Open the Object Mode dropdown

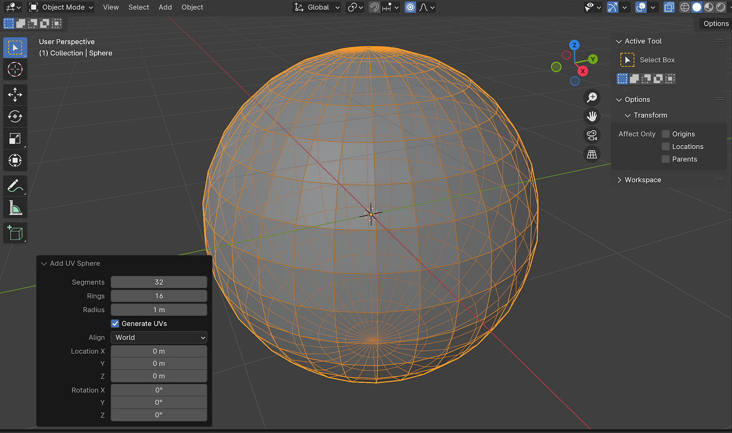[60, 7]
